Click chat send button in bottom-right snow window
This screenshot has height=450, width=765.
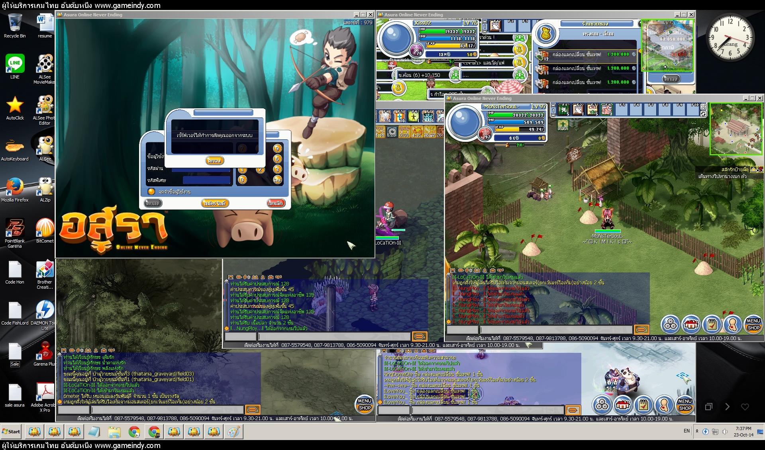[573, 410]
